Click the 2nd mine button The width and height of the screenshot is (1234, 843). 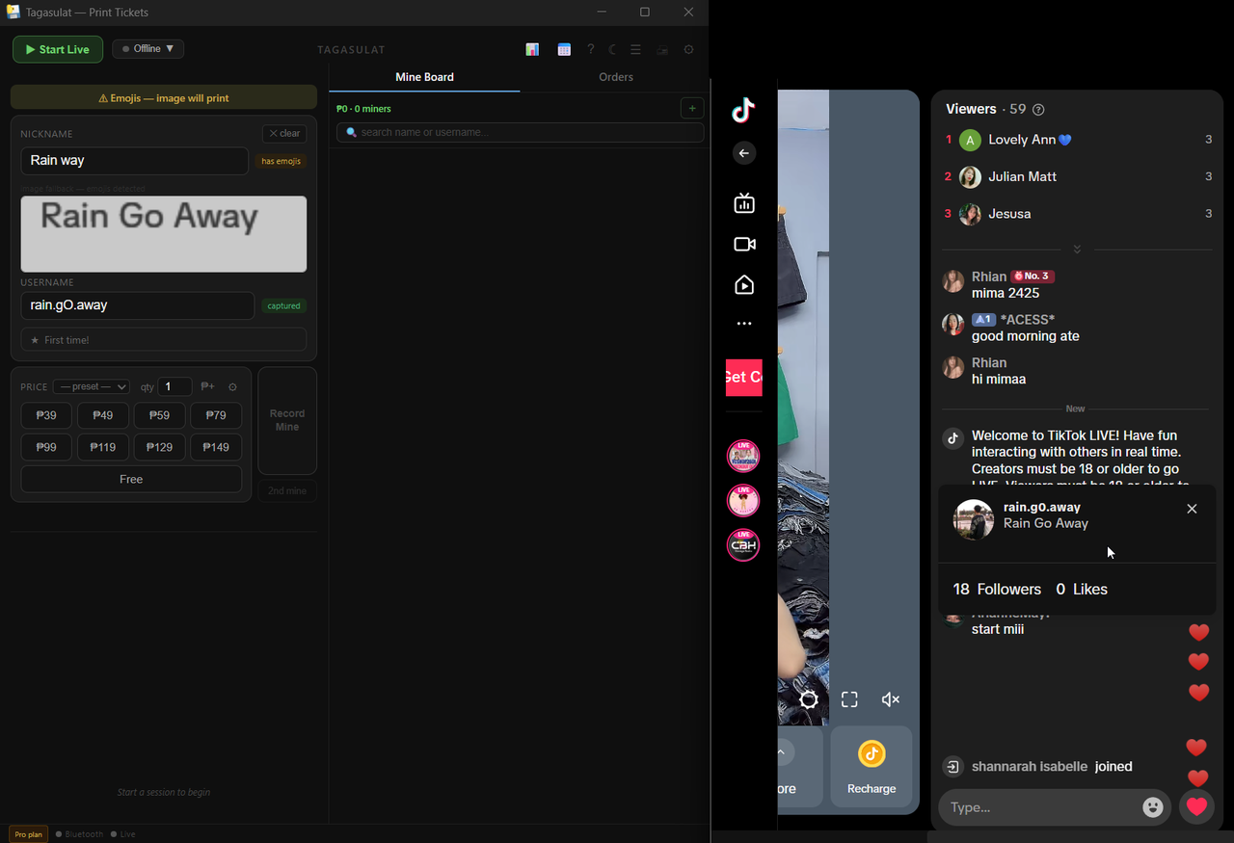coord(287,491)
